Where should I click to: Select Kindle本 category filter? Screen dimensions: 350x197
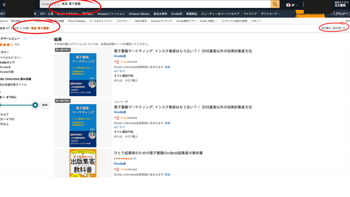tap(5, 67)
